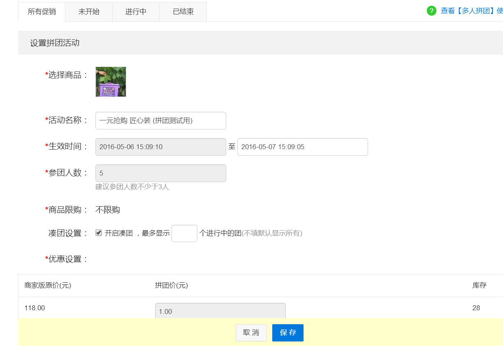This screenshot has height=346, width=503.
Task: Click the 优惠设置 label
Action: click(67, 259)
